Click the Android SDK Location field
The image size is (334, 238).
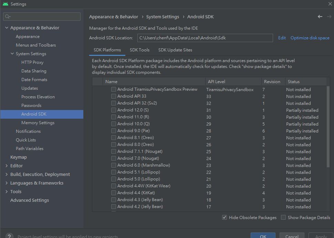pyautogui.click(x=205, y=38)
